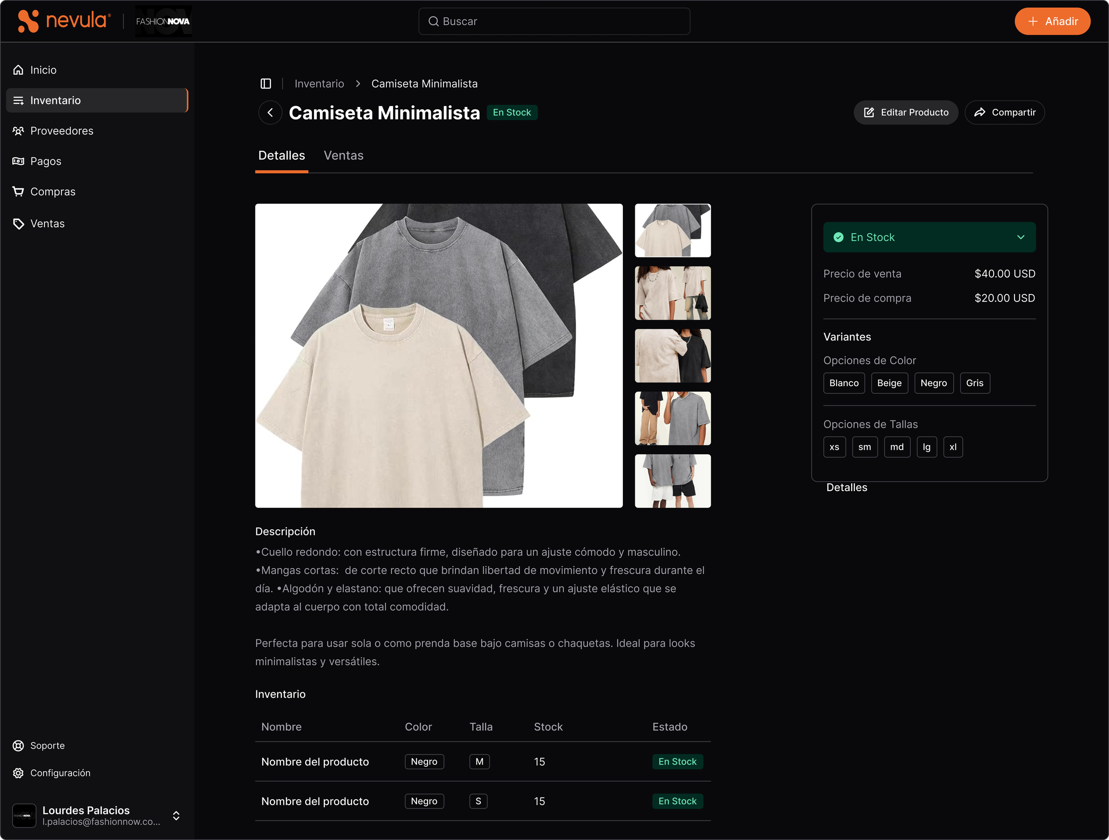This screenshot has width=1109, height=840.
Task: Select the Gris color option
Action: (974, 383)
